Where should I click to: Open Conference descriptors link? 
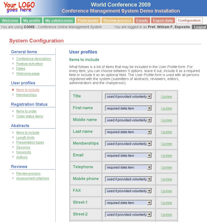tap(34, 59)
